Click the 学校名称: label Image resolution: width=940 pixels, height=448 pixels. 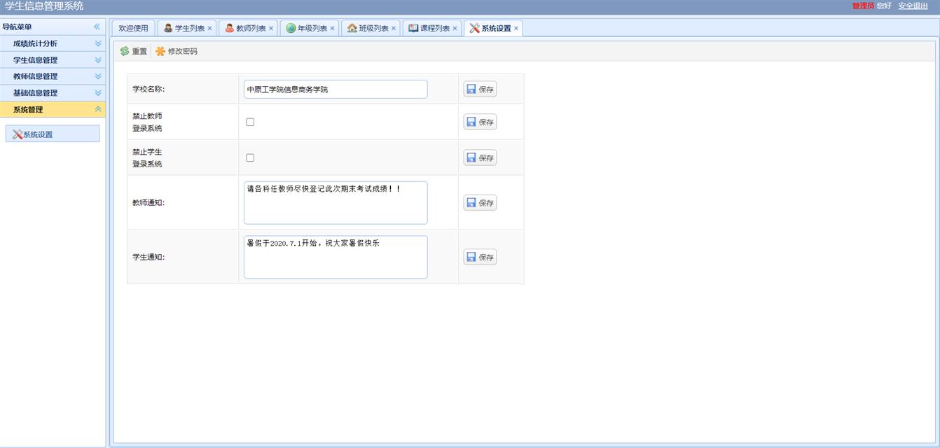click(x=148, y=90)
